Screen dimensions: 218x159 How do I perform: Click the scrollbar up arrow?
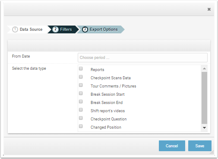click(x=204, y=68)
